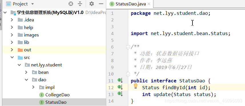Select the bean package
This screenshot has height=106, width=245.
click(40, 72)
